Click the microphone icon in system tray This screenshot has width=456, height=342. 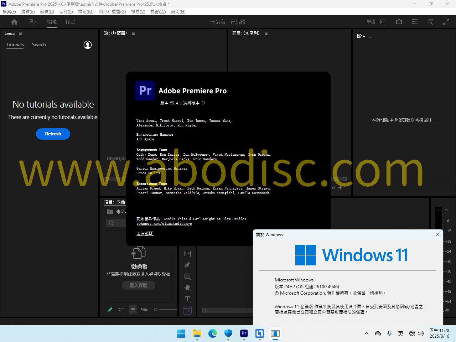[389, 333]
